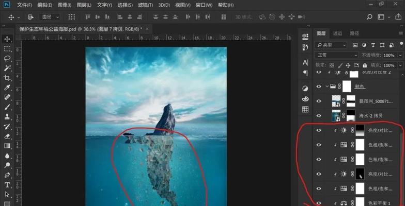
Task: Open the 窗口(W) menu
Action: tap(204, 5)
